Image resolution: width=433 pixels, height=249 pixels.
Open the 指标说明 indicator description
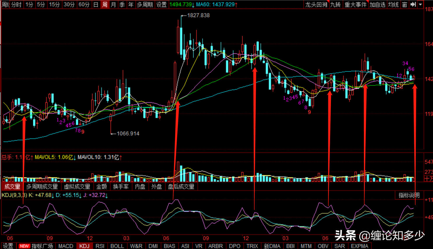409,195
